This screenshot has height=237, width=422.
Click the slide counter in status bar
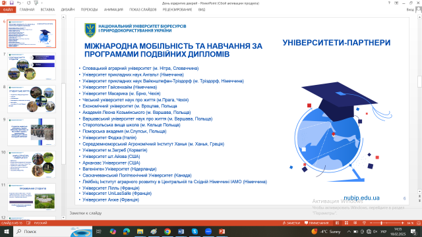point(13,223)
